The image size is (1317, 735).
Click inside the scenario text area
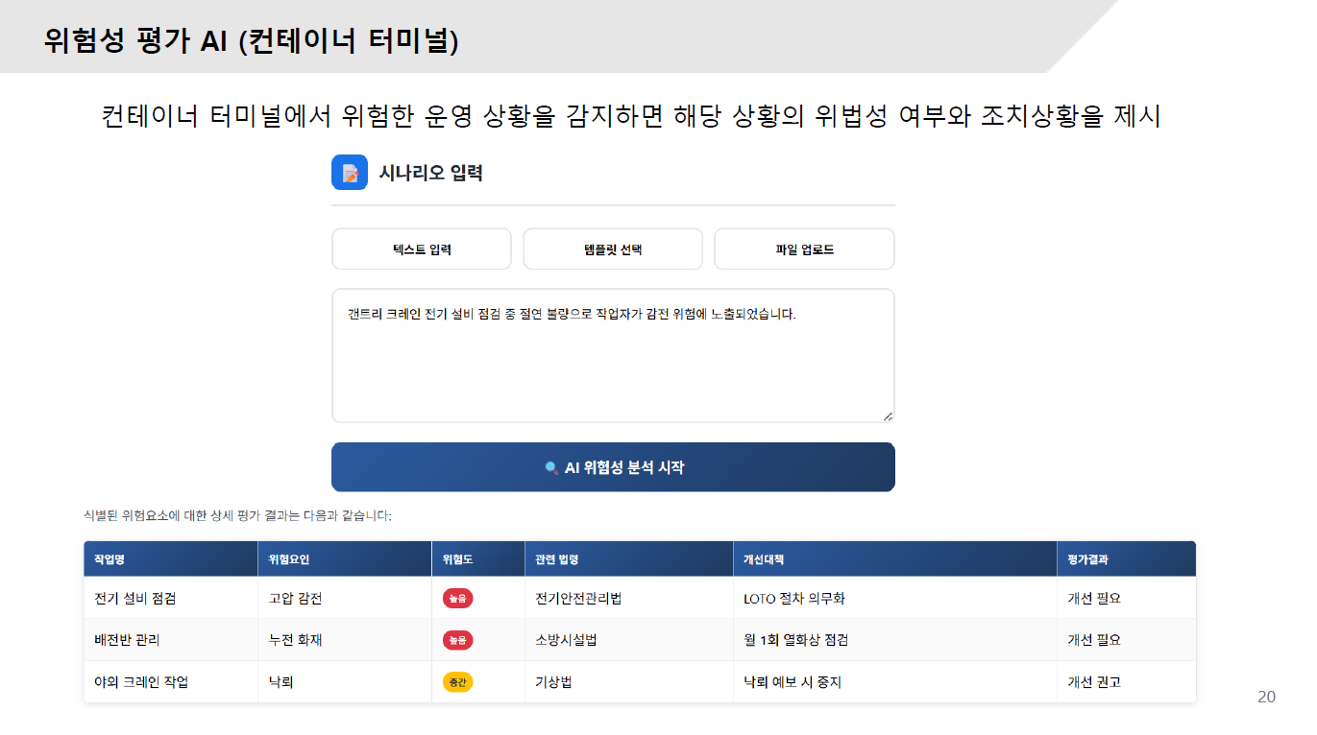click(613, 365)
